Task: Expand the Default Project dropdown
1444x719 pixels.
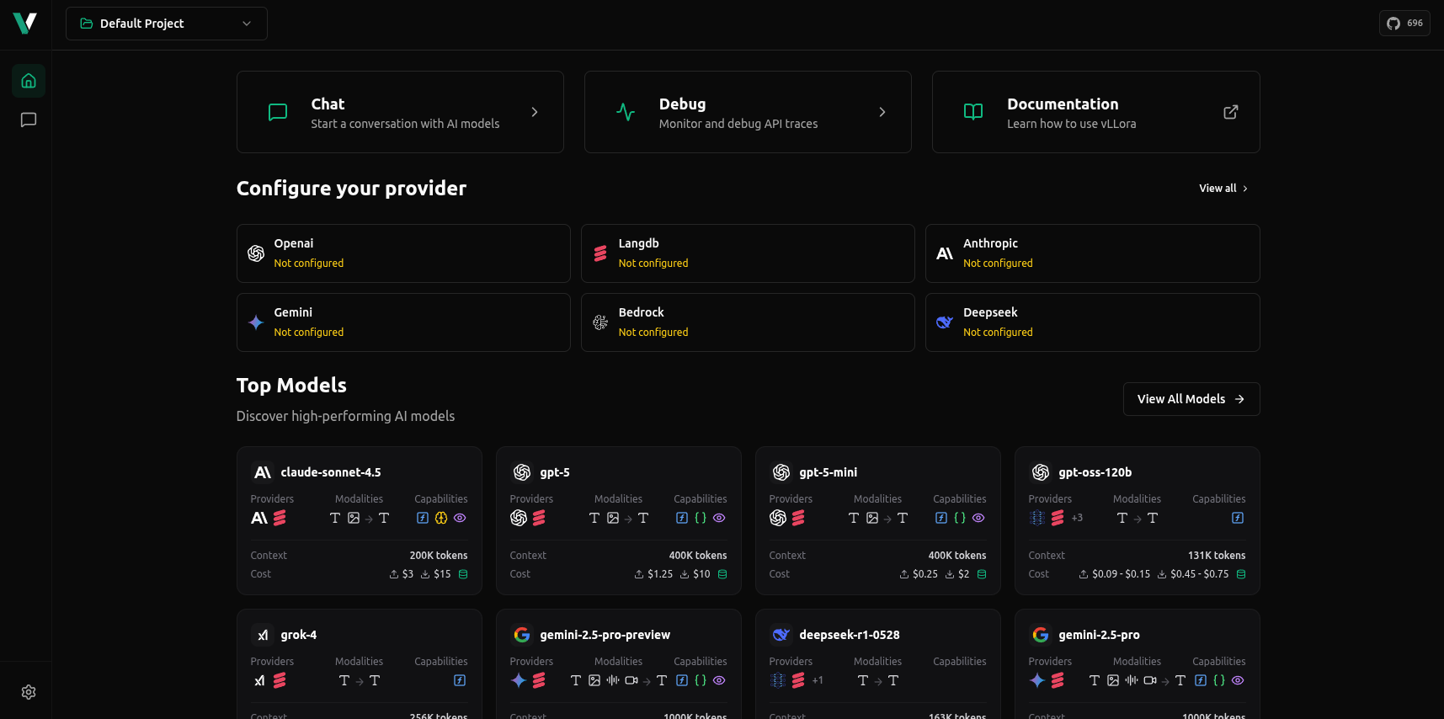Action: point(167,24)
